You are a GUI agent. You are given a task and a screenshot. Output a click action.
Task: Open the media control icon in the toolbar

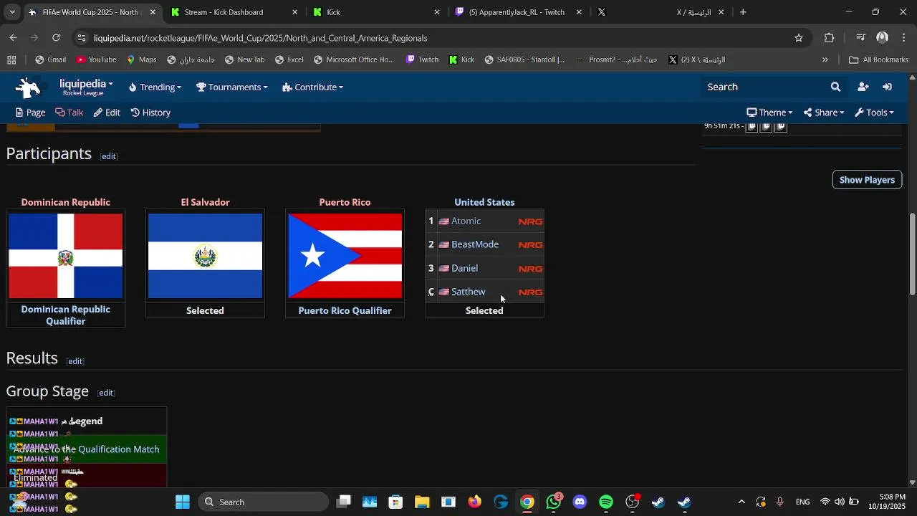(861, 38)
